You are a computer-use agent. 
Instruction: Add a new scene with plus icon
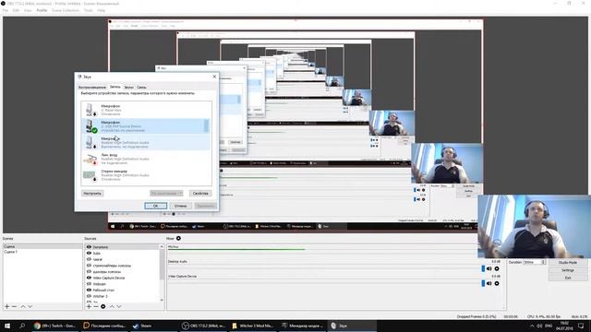click(x=6, y=307)
